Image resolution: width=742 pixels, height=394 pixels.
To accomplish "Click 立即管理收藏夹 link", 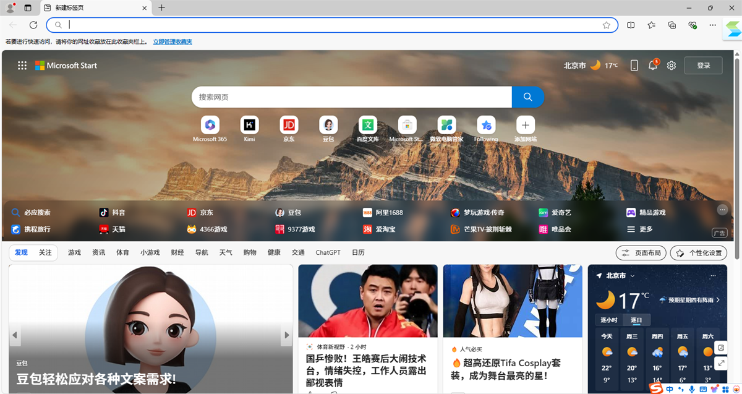I will 173,42.
